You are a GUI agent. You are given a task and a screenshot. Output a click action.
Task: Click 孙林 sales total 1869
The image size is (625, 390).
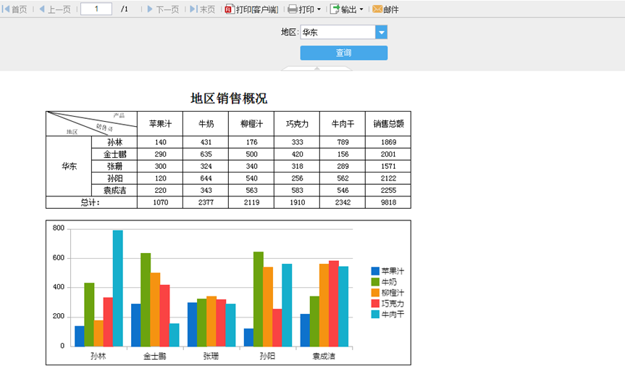click(388, 142)
